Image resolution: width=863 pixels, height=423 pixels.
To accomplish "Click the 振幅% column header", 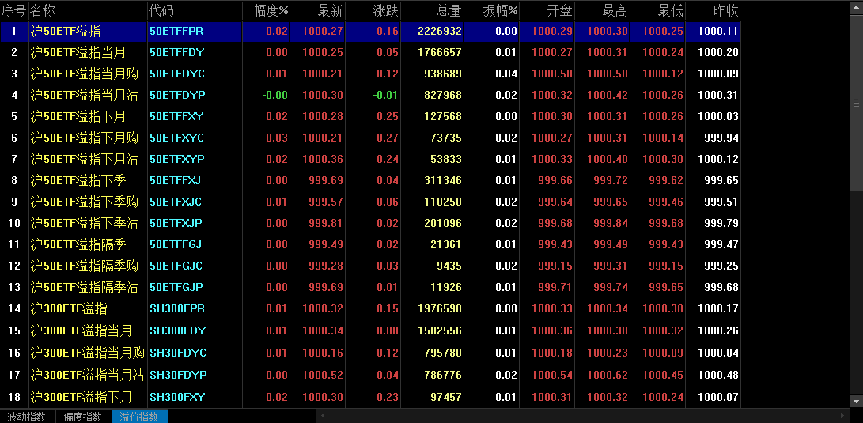I will tap(502, 10).
